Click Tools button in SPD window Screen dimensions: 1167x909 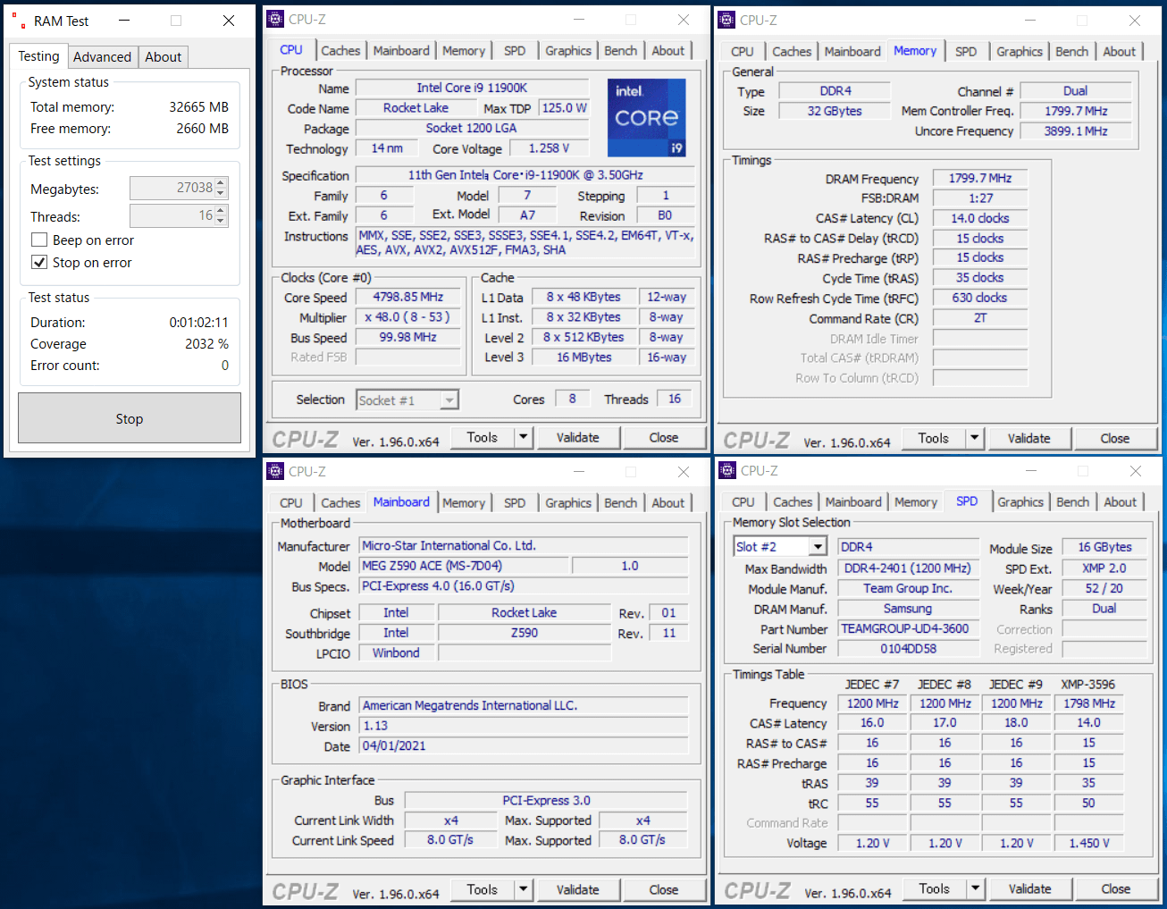pos(935,888)
